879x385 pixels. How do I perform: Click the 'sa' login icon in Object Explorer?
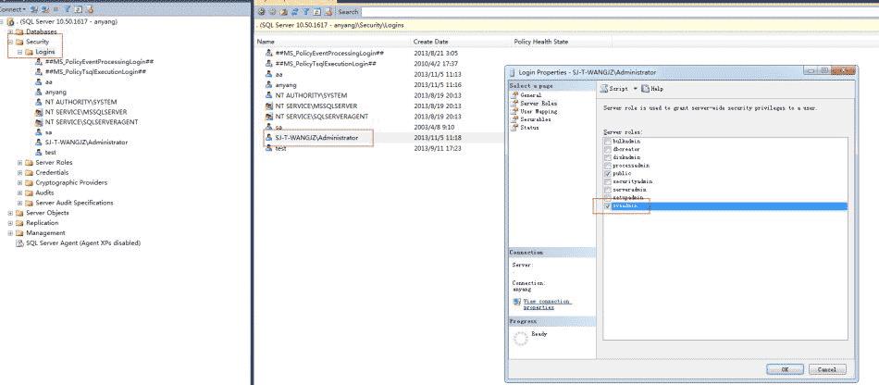[x=38, y=132]
